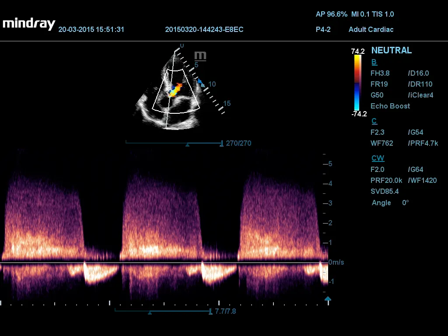Click the 0m/s baseline label
448x336 pixels.
(x=336, y=262)
